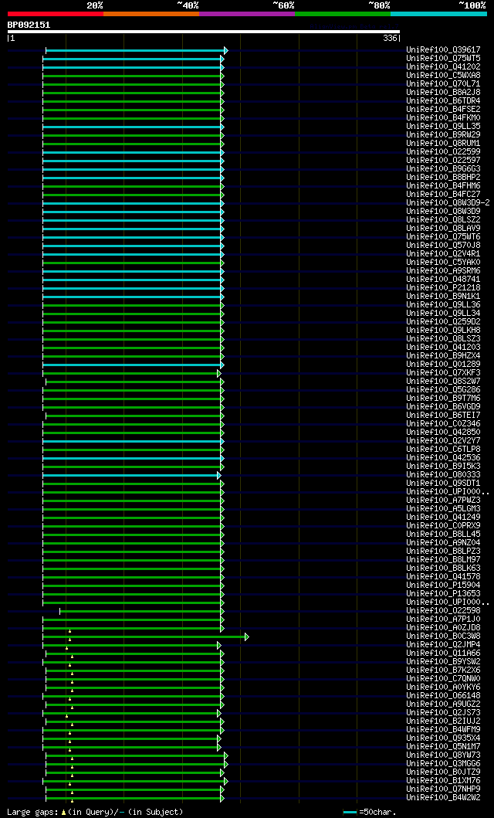Click the cyan =50char scale bar
Image resolution: width=494 pixels, height=818 pixels.
[x=350, y=813]
